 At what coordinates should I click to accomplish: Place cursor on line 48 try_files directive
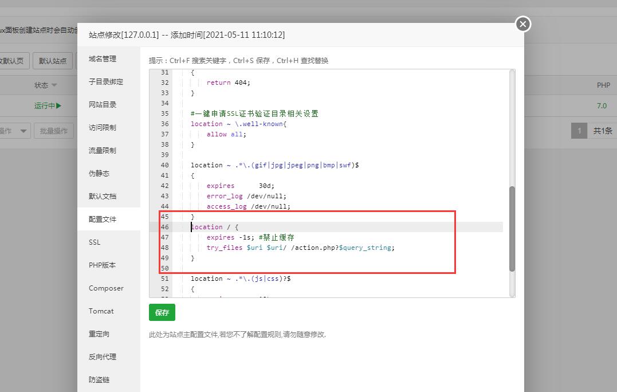[x=300, y=248]
